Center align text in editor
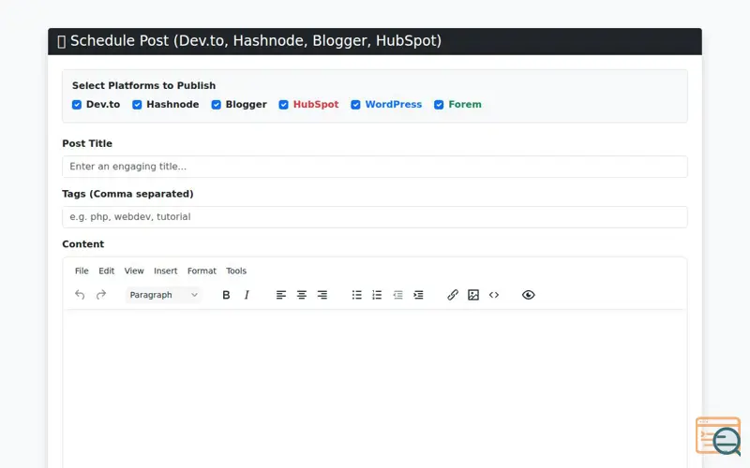The width and height of the screenshot is (750, 468). tap(302, 295)
